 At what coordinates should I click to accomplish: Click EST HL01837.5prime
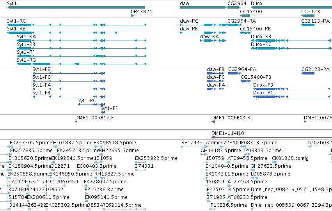click(x=55, y=147)
